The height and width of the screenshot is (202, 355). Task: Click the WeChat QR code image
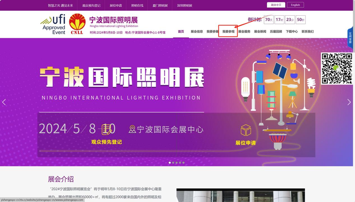click(x=337, y=69)
